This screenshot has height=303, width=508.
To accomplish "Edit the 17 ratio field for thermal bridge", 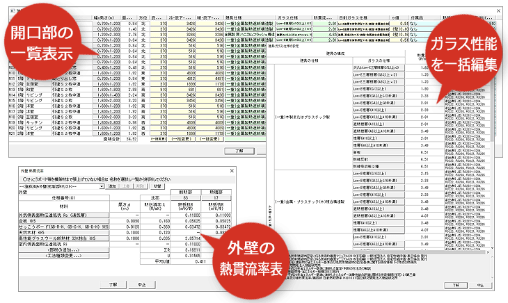I will 216,197.
